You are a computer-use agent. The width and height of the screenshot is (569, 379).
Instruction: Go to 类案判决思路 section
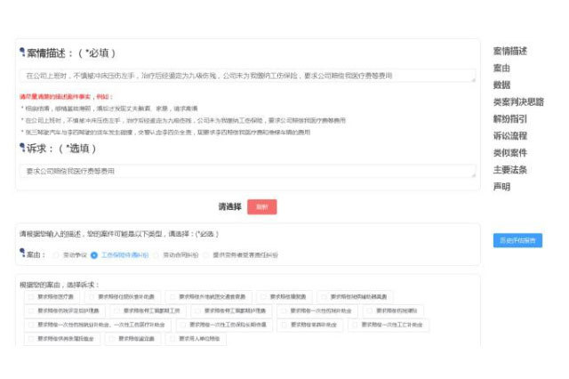tap(518, 101)
